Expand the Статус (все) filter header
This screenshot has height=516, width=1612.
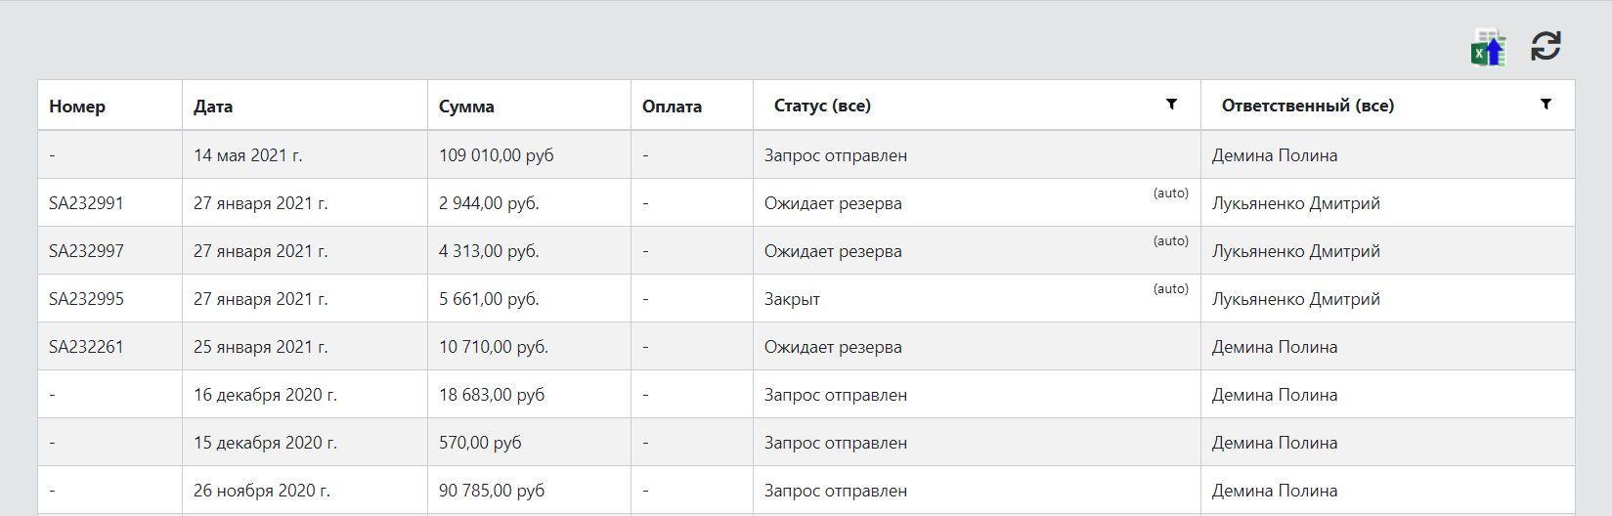pos(822,106)
